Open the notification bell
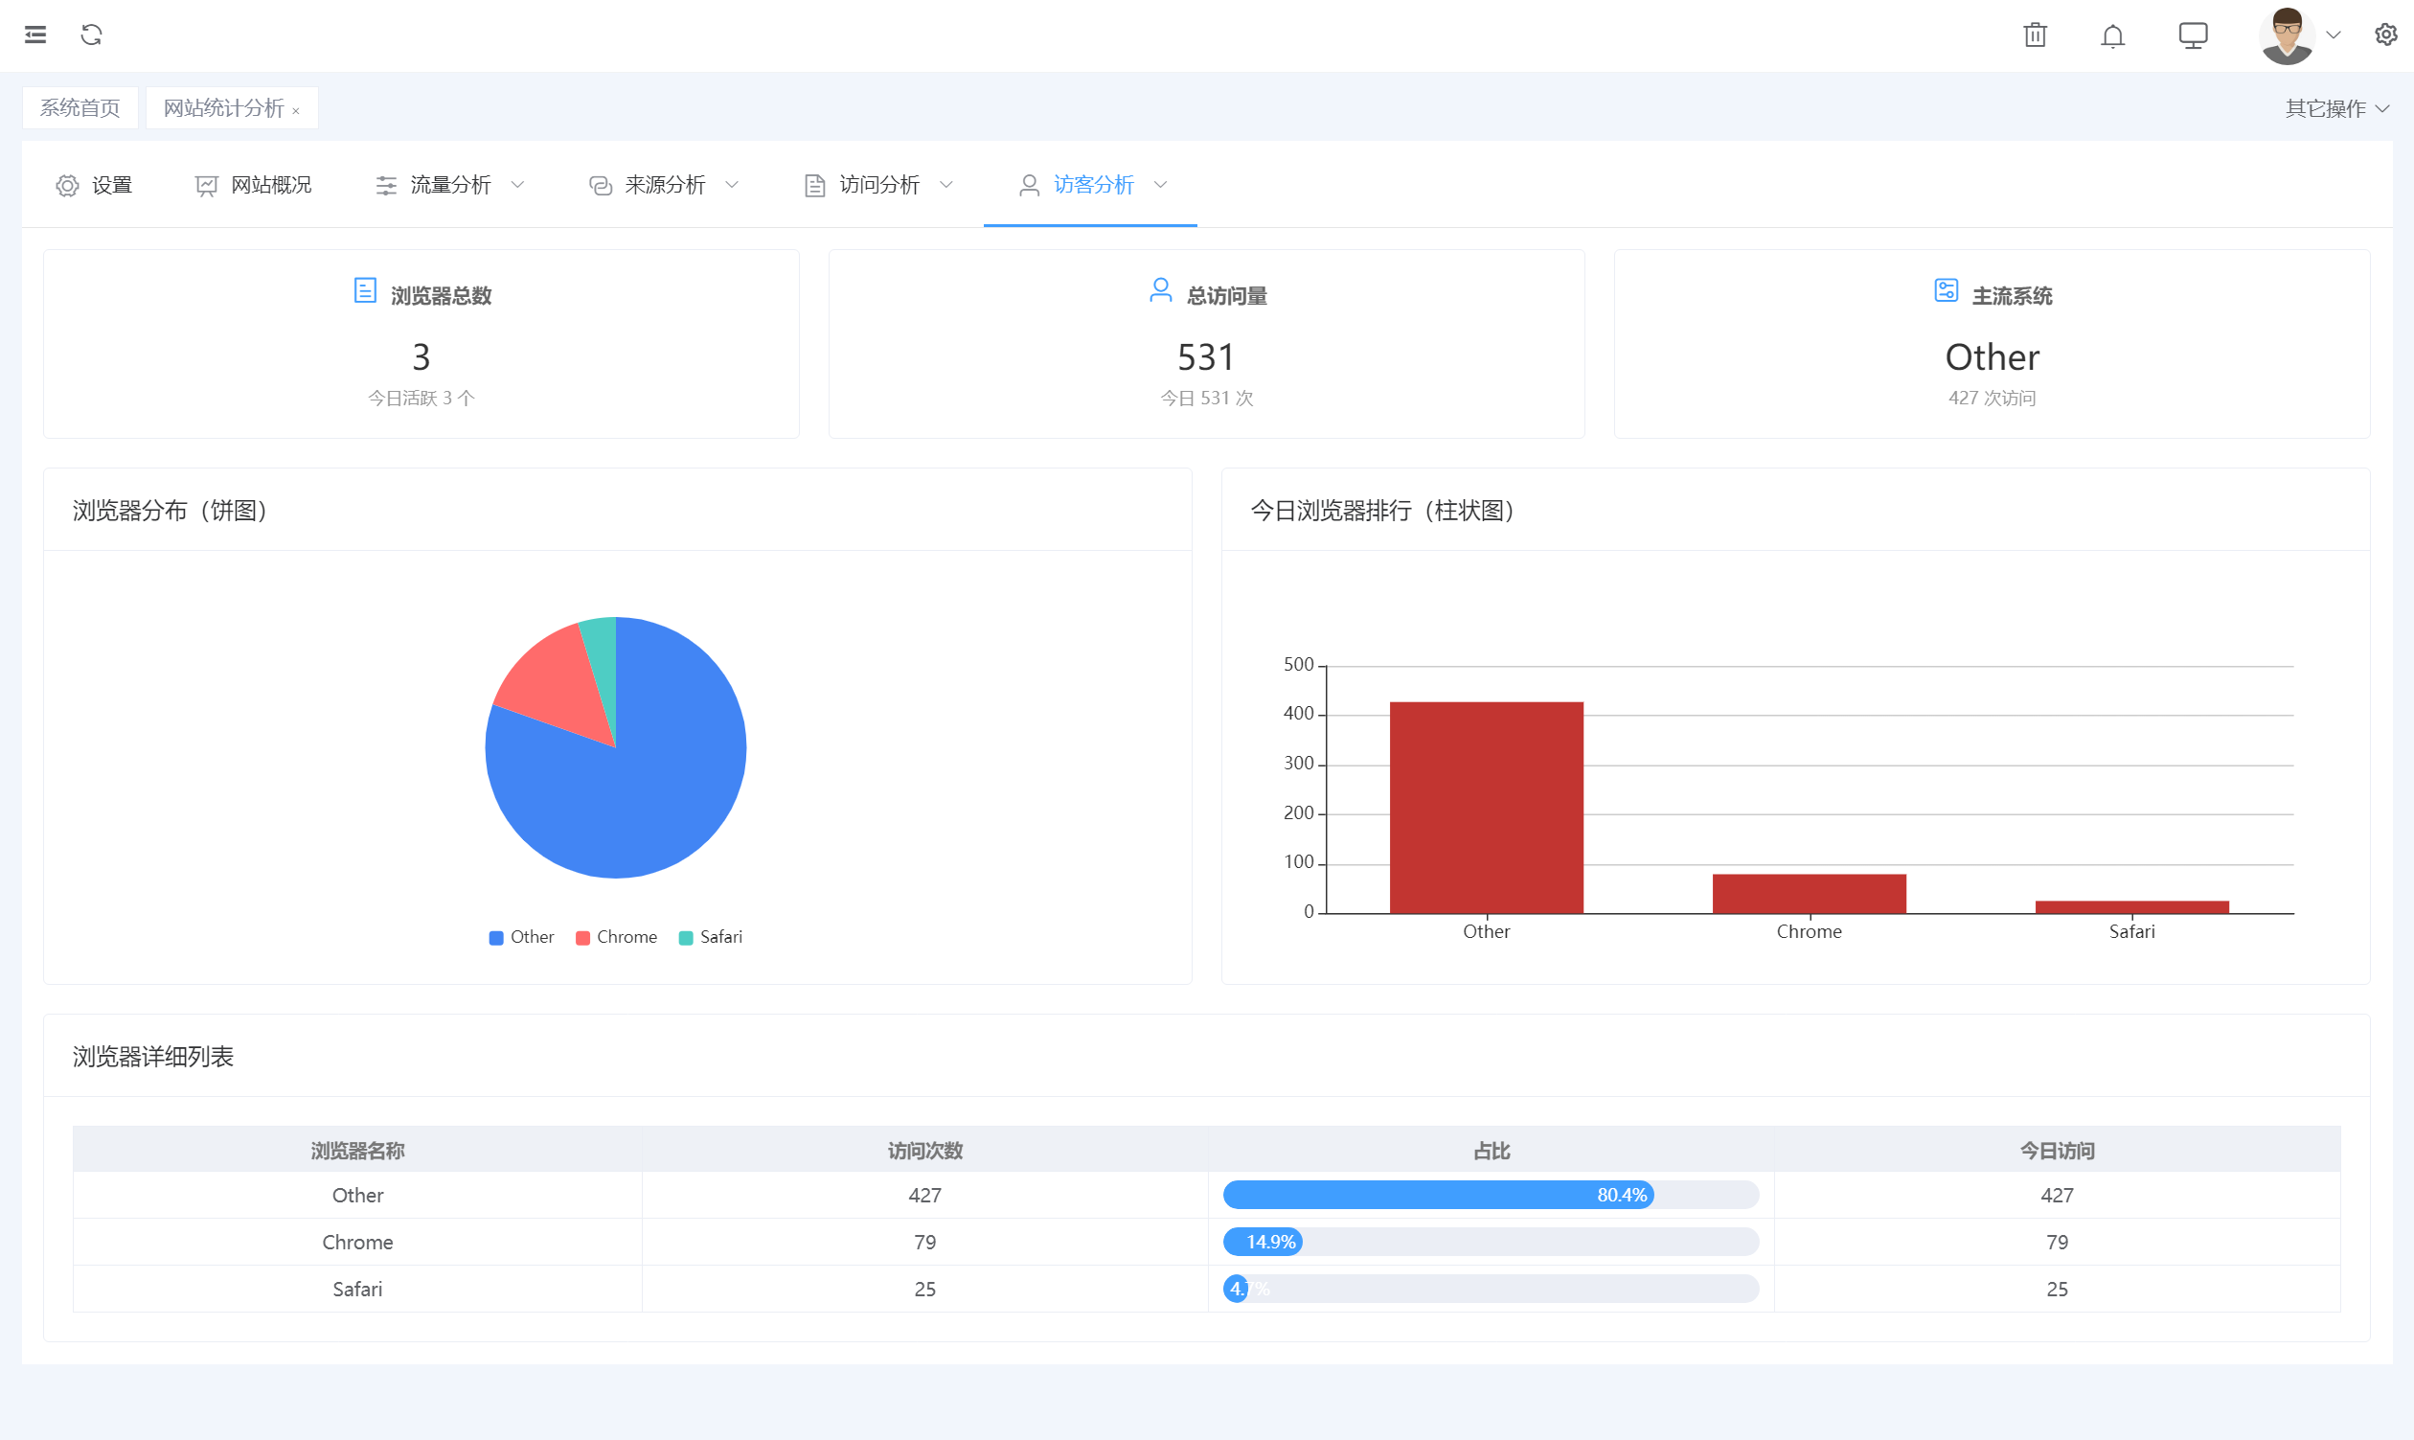 [2112, 35]
